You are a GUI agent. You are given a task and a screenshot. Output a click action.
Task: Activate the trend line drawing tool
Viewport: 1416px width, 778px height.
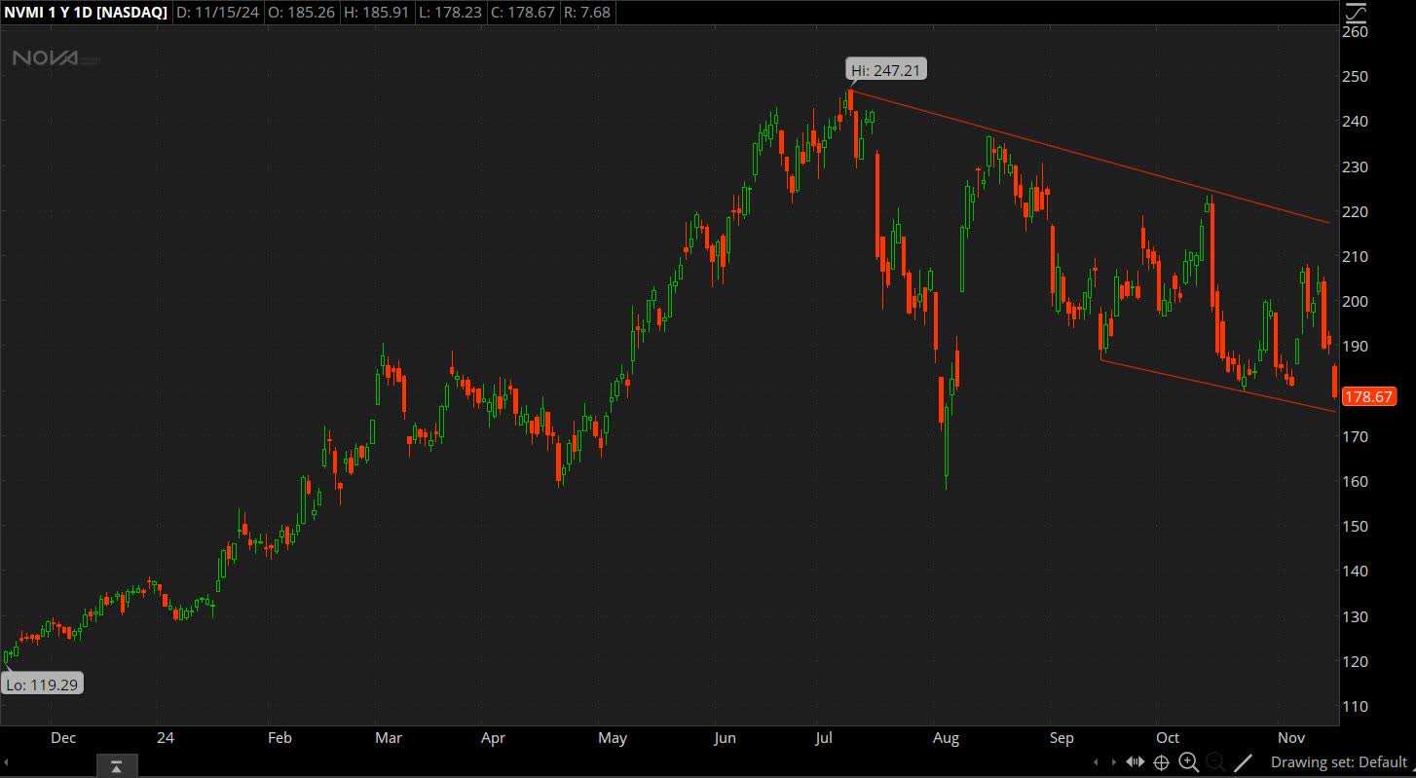coord(1244,762)
